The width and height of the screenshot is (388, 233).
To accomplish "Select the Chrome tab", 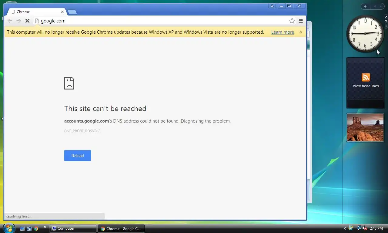I will [36, 12].
